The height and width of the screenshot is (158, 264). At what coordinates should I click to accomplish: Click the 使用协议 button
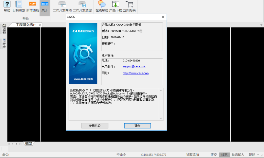[95, 126]
